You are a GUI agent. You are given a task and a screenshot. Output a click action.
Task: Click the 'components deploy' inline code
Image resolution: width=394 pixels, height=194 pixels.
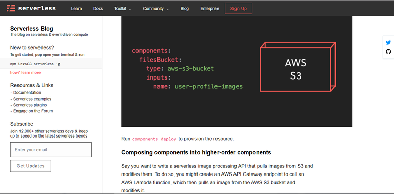(x=154, y=139)
